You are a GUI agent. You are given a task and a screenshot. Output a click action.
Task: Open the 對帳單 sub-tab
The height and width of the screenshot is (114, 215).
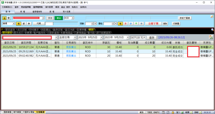[x=28, y=33]
